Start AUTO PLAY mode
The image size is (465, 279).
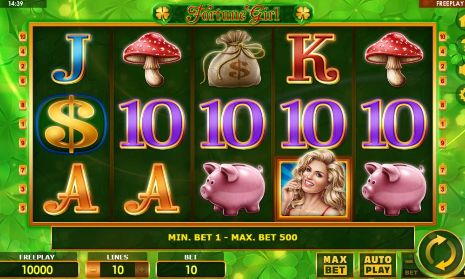click(x=378, y=265)
